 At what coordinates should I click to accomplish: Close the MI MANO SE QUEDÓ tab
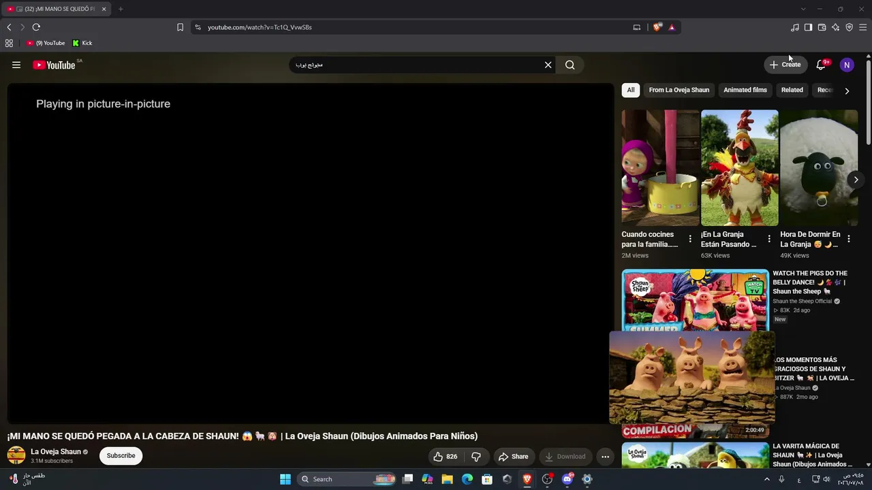[x=104, y=9]
